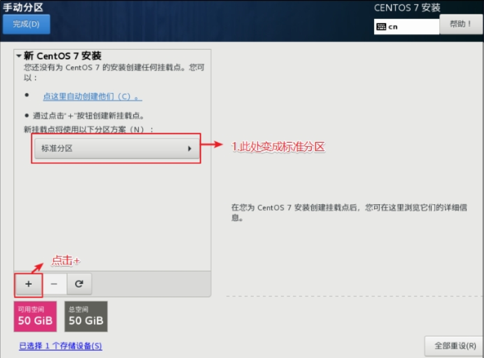Open 帮助！ help button
This screenshot has width=484, height=358.
(461, 24)
